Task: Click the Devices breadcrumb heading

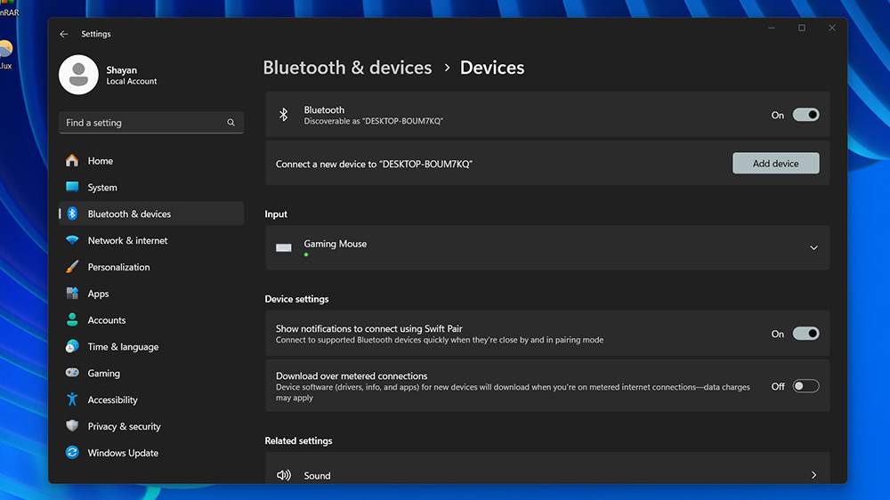Action: pyautogui.click(x=492, y=68)
